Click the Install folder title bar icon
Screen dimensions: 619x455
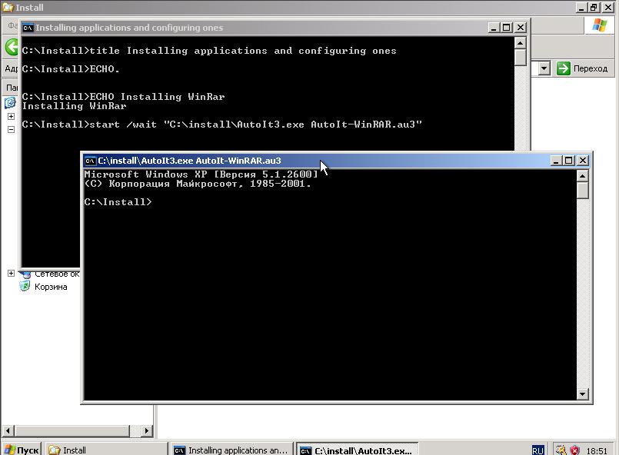8,7
